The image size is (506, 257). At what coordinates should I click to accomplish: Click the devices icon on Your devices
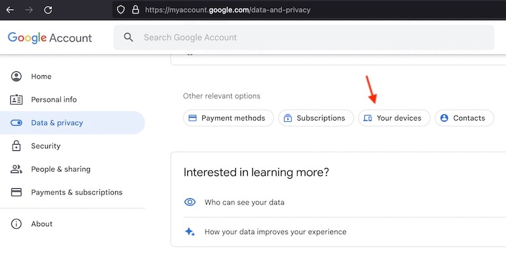coord(367,118)
